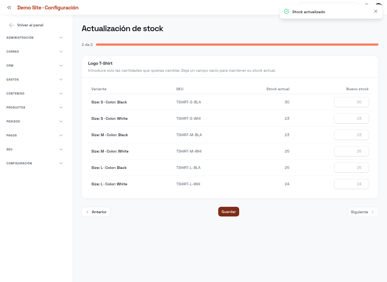Click the 'Stock actual' column header

[x=278, y=89]
